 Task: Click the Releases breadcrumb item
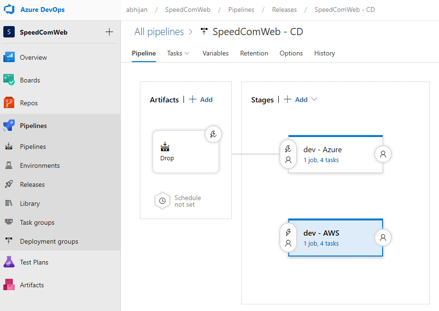click(x=284, y=9)
